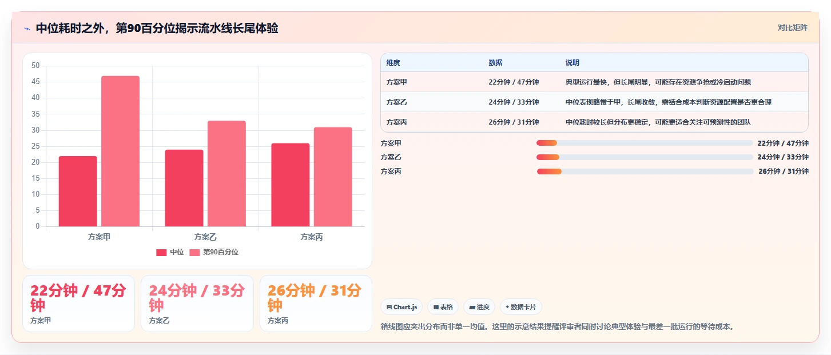Click the y-axis value 25
The height and width of the screenshot is (355, 831).
[x=35, y=146]
